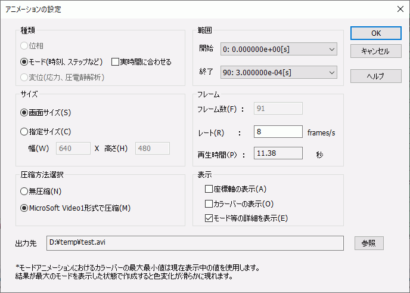Select the モード(時刻、ステップなど) radio button
The image size is (410, 293).
click(x=24, y=61)
